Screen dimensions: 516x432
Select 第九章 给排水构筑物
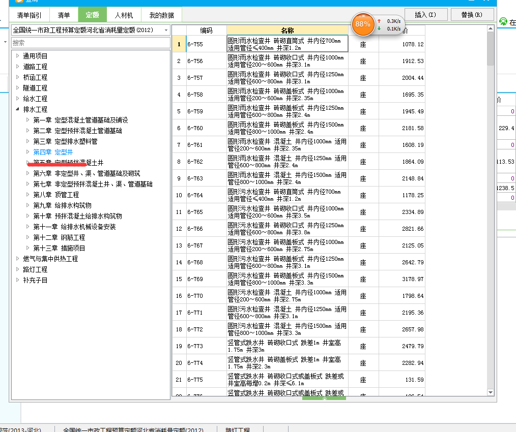[62, 205]
